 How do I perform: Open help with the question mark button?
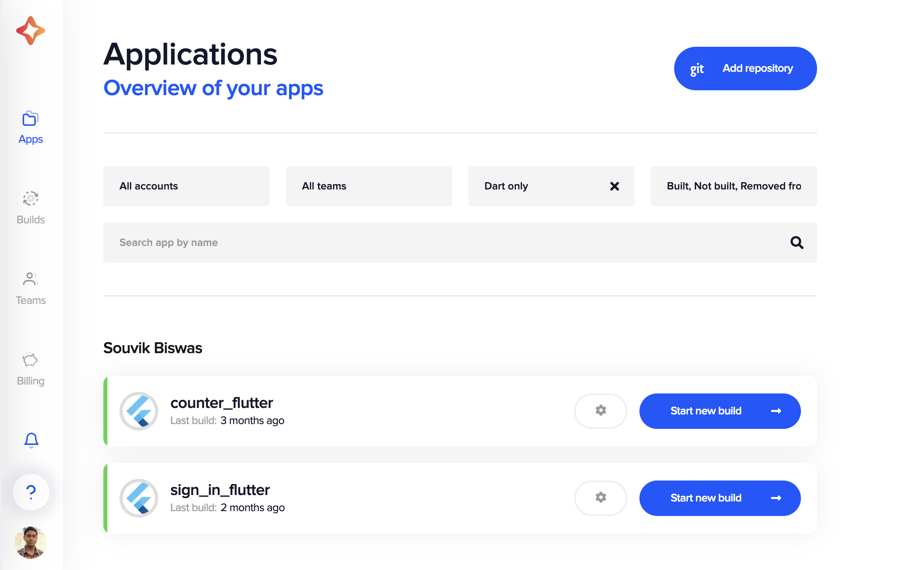click(x=31, y=492)
